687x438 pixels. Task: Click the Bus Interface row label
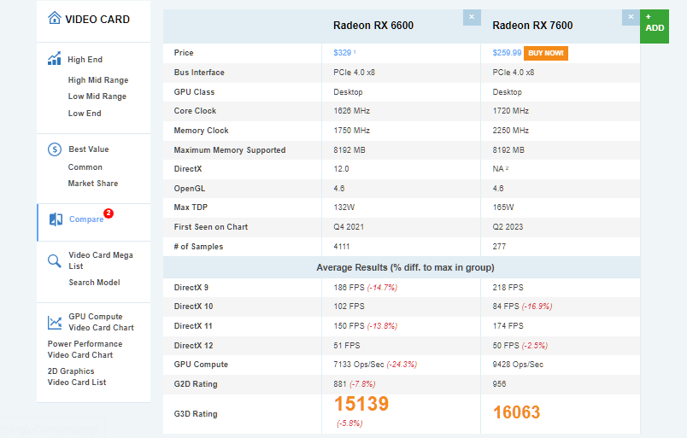[199, 73]
